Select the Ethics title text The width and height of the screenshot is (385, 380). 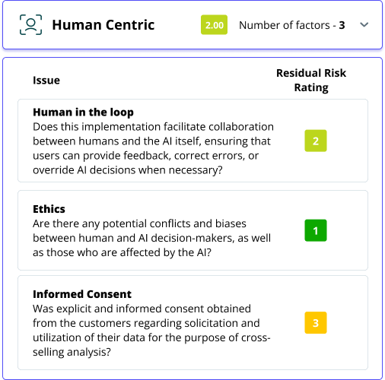tap(49, 209)
